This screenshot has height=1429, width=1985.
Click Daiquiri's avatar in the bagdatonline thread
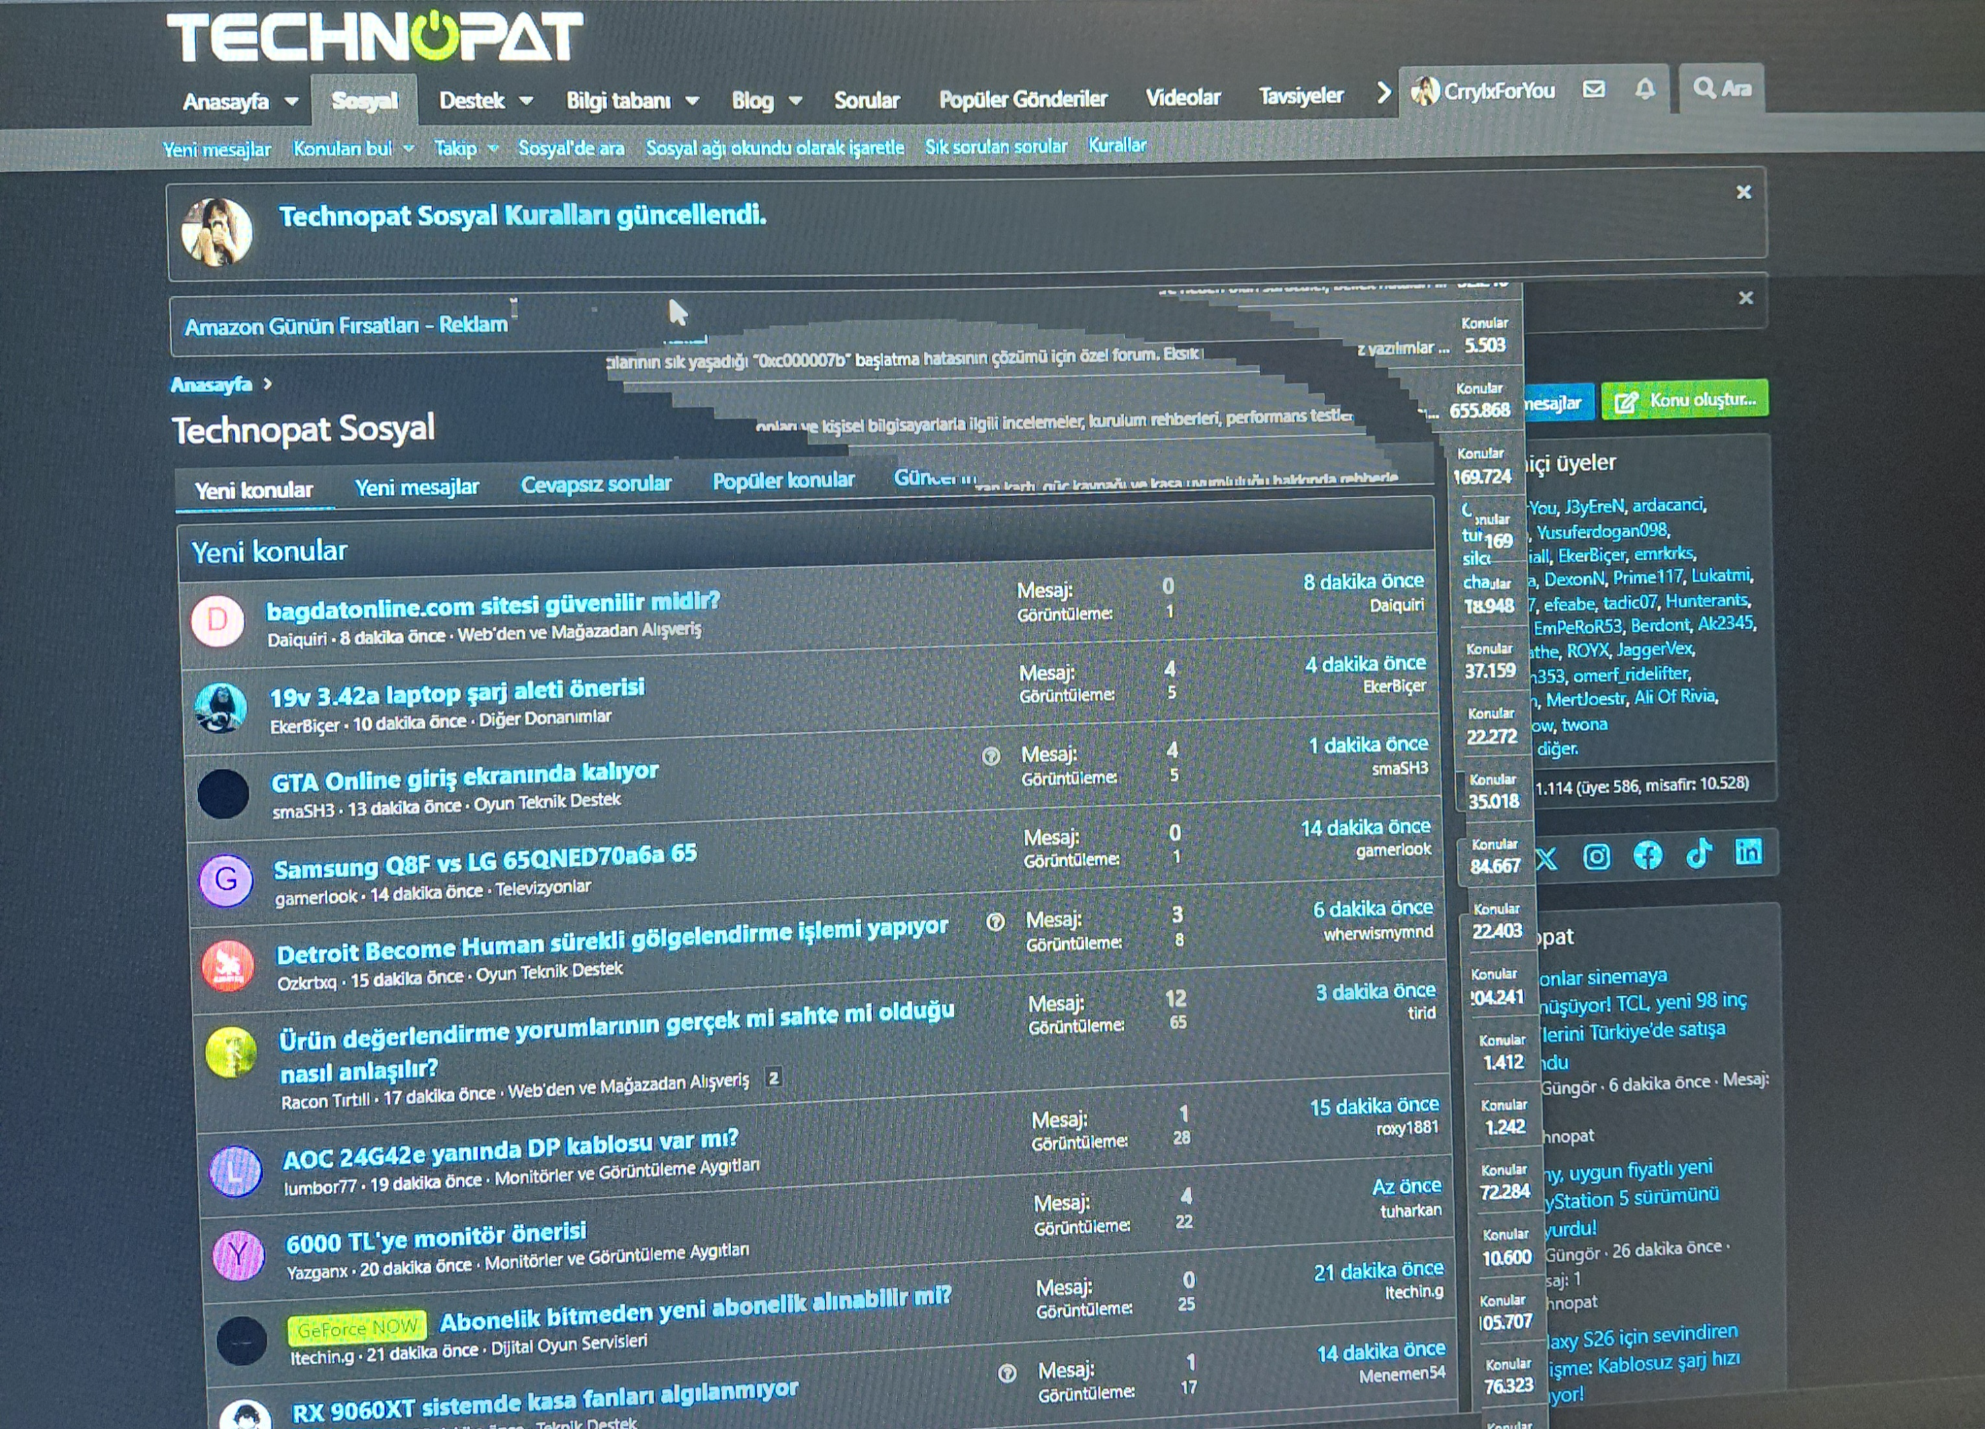[217, 621]
